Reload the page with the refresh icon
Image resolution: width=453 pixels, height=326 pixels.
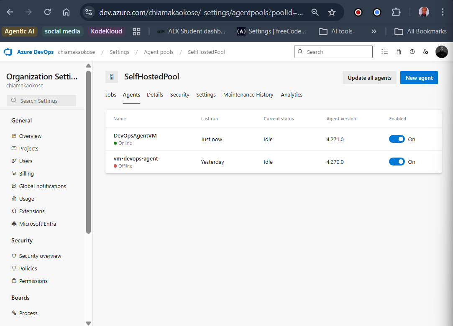pos(47,12)
